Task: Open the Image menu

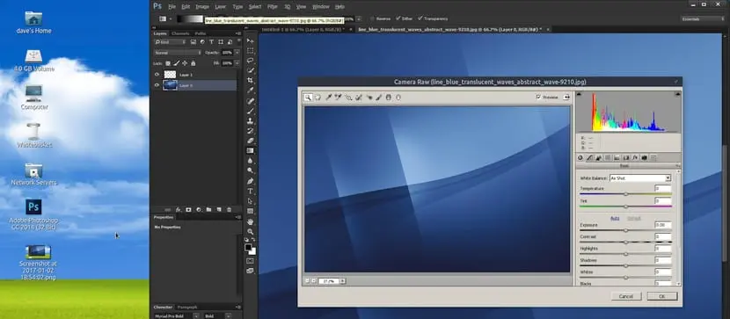Action: click(202, 7)
